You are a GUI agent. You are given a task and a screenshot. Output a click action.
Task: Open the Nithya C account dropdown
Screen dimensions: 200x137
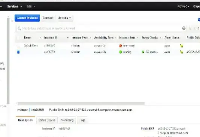point(184,6)
